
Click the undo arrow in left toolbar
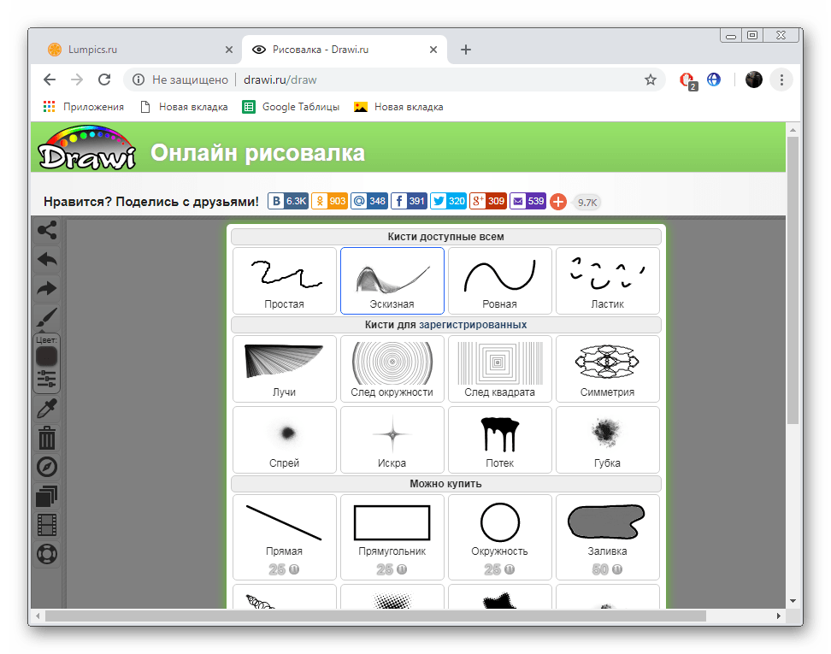(47, 259)
